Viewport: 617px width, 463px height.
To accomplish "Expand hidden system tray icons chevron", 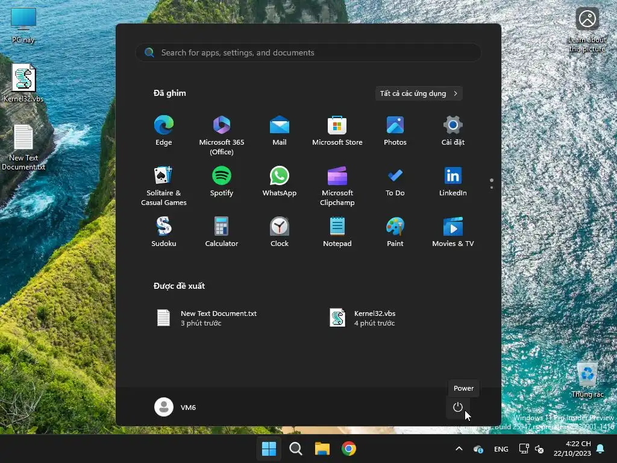I will pos(459,449).
